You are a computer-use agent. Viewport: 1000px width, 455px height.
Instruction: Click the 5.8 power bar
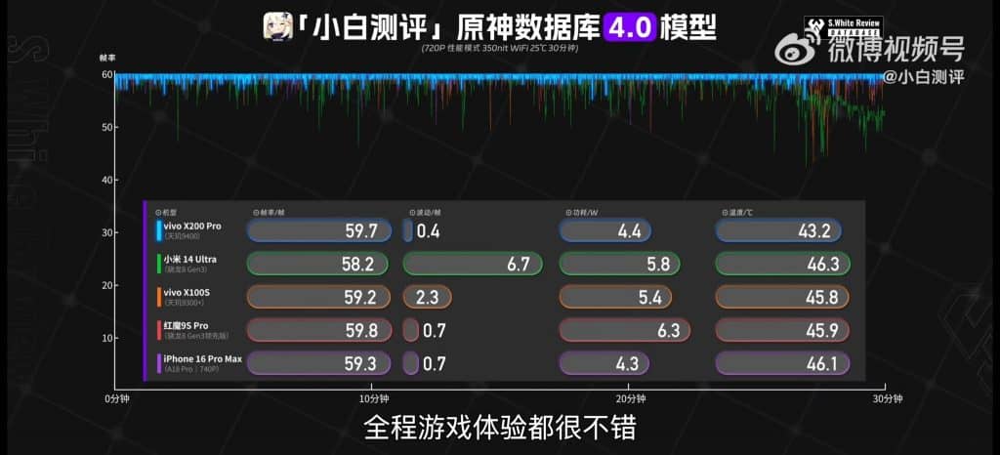click(x=620, y=264)
